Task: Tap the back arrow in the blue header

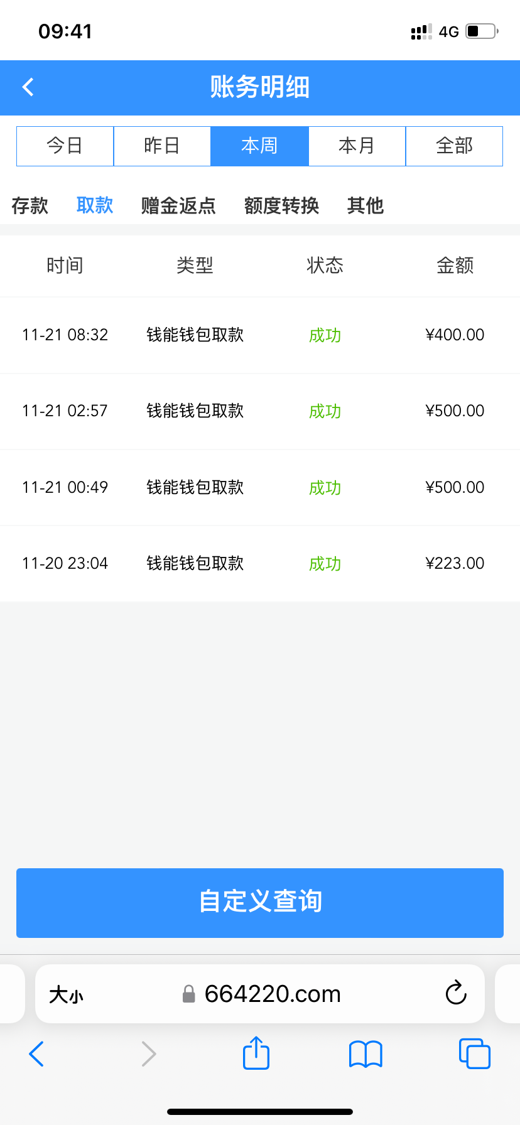Action: point(28,87)
